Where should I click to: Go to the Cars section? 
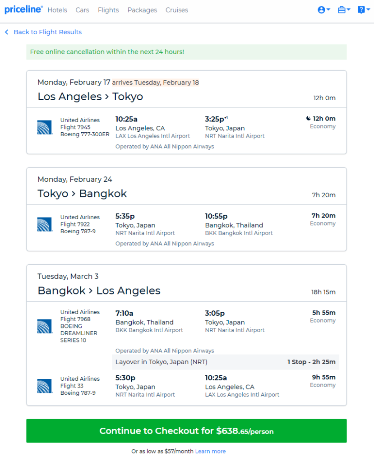pyautogui.click(x=82, y=10)
